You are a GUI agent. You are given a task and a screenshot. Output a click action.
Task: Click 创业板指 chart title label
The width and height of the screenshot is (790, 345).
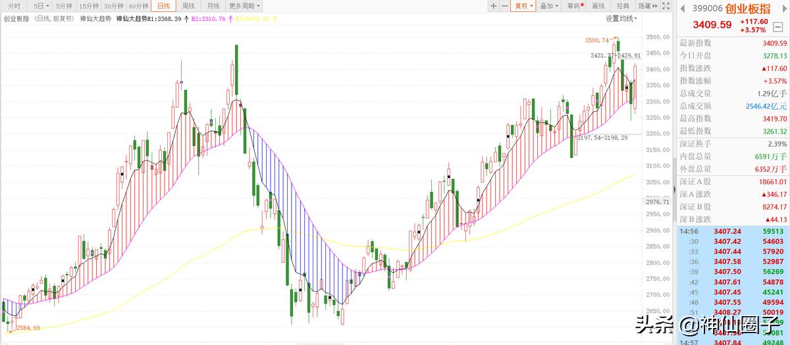(16, 19)
